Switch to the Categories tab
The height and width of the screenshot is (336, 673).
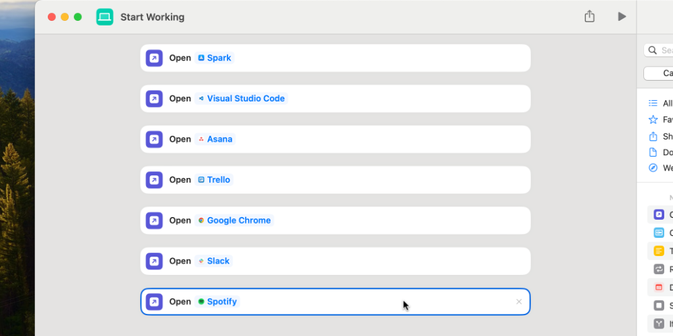(658, 73)
